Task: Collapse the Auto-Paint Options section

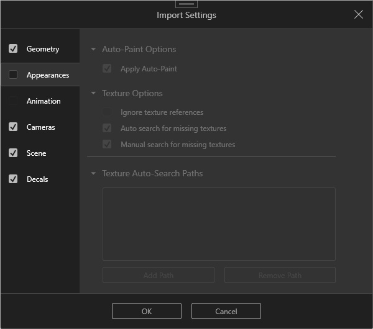Action: (x=93, y=50)
